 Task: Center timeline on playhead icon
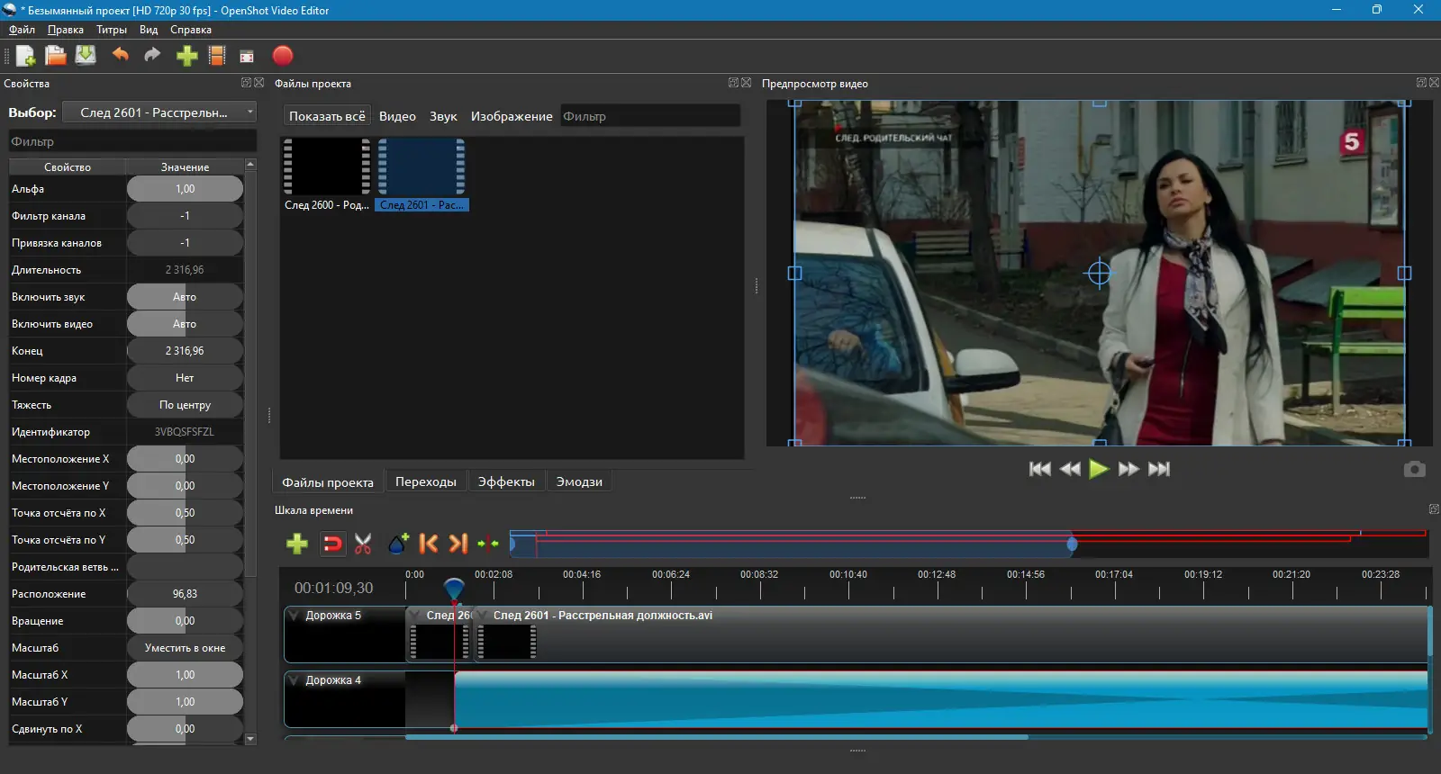coord(488,544)
